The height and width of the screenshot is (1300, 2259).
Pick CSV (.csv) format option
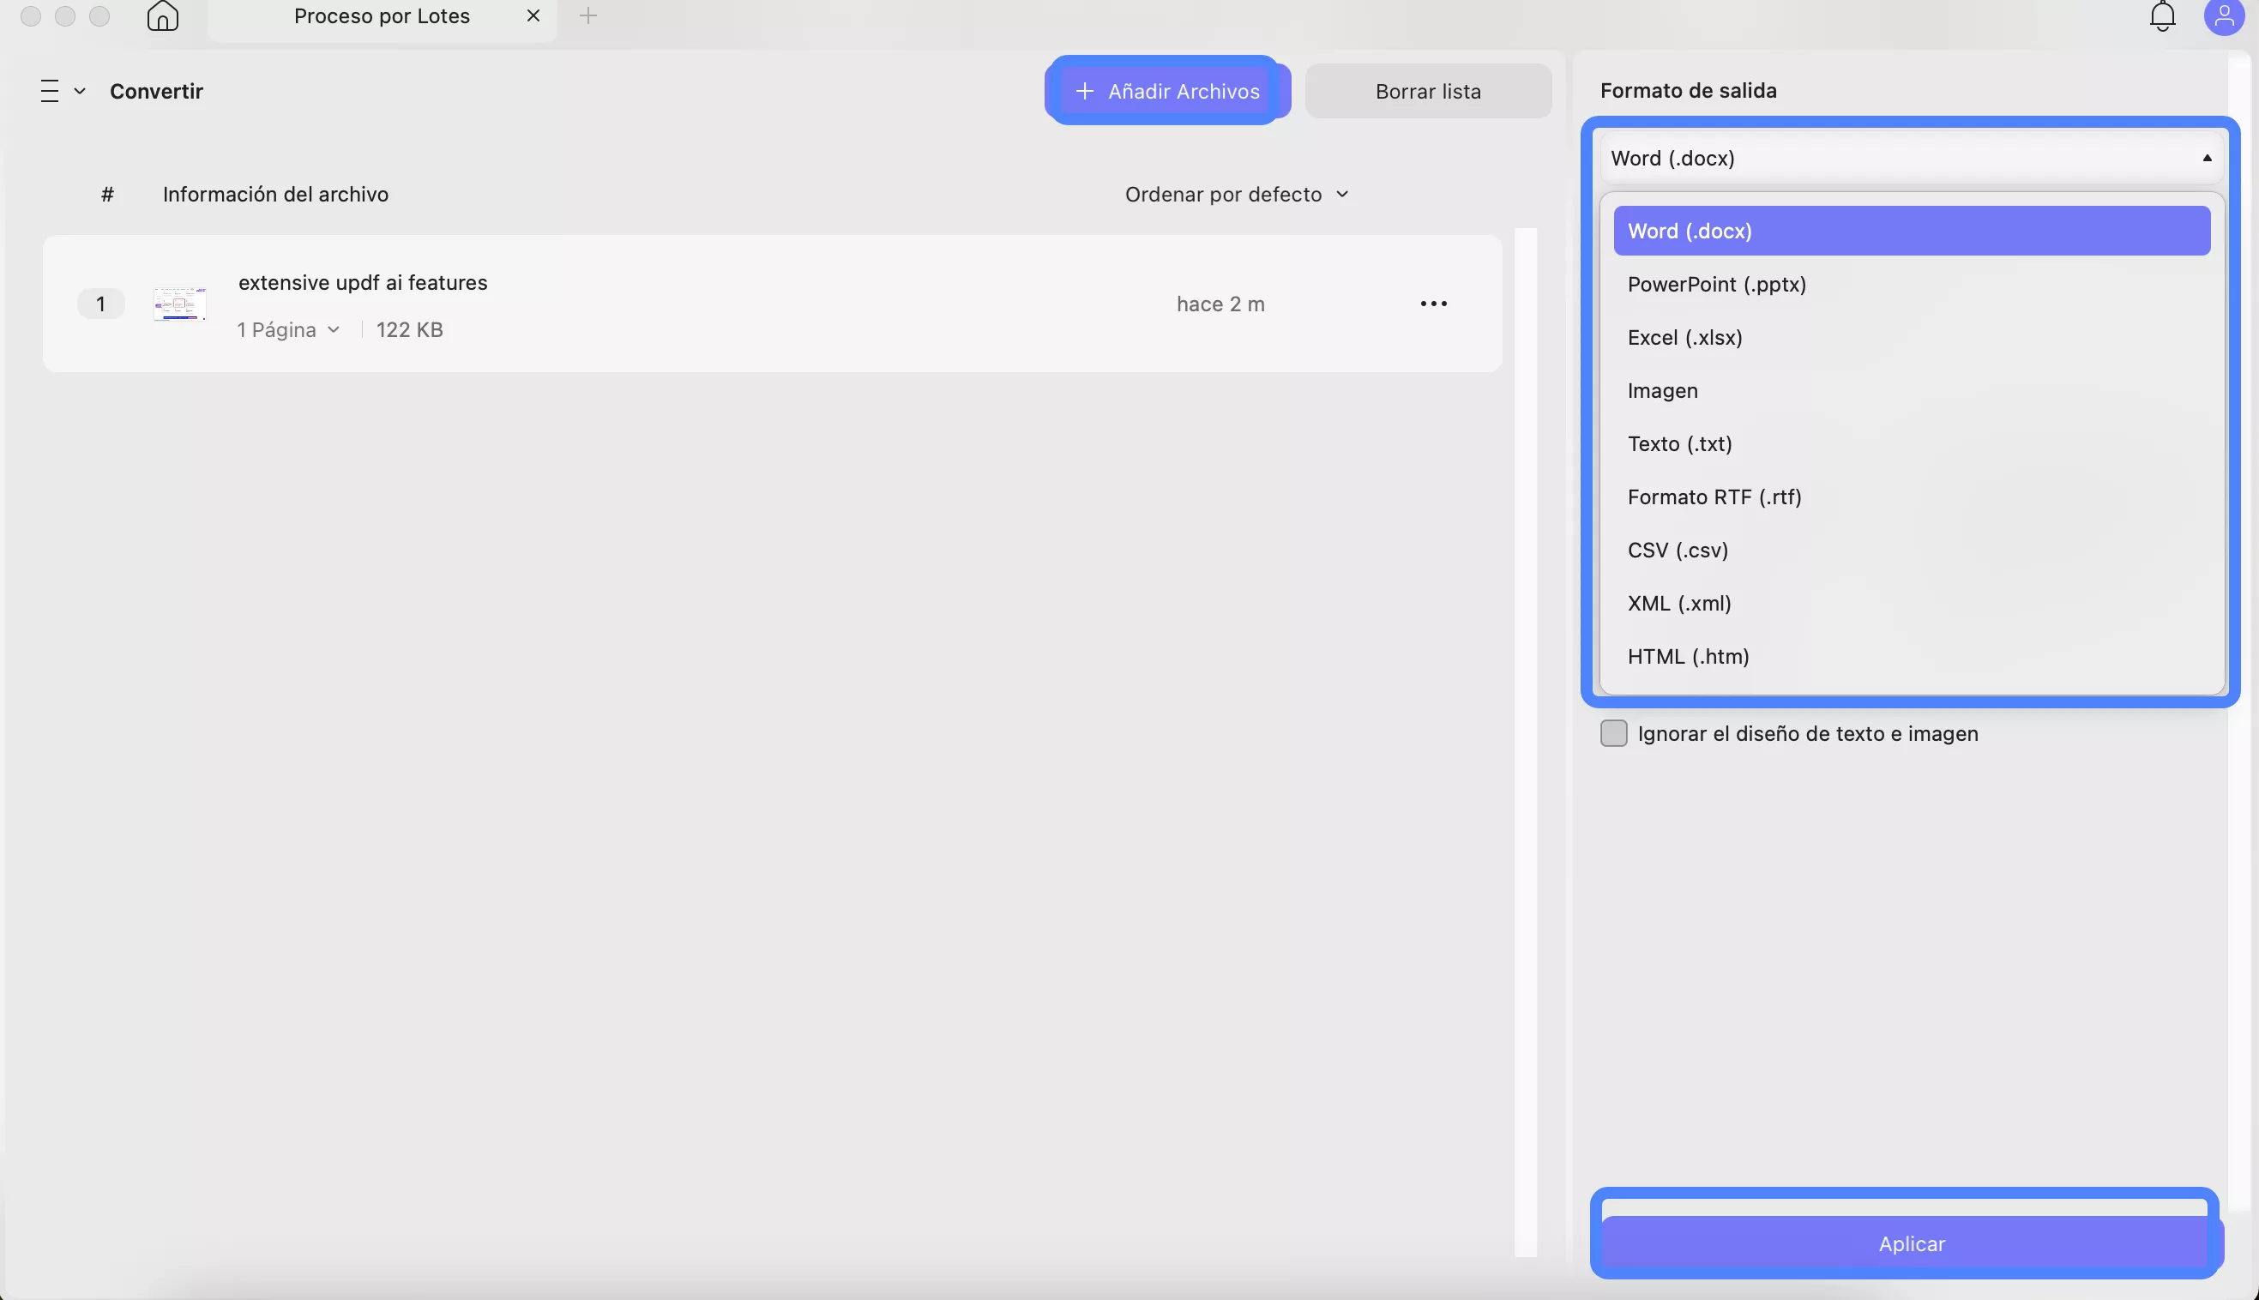1677,550
